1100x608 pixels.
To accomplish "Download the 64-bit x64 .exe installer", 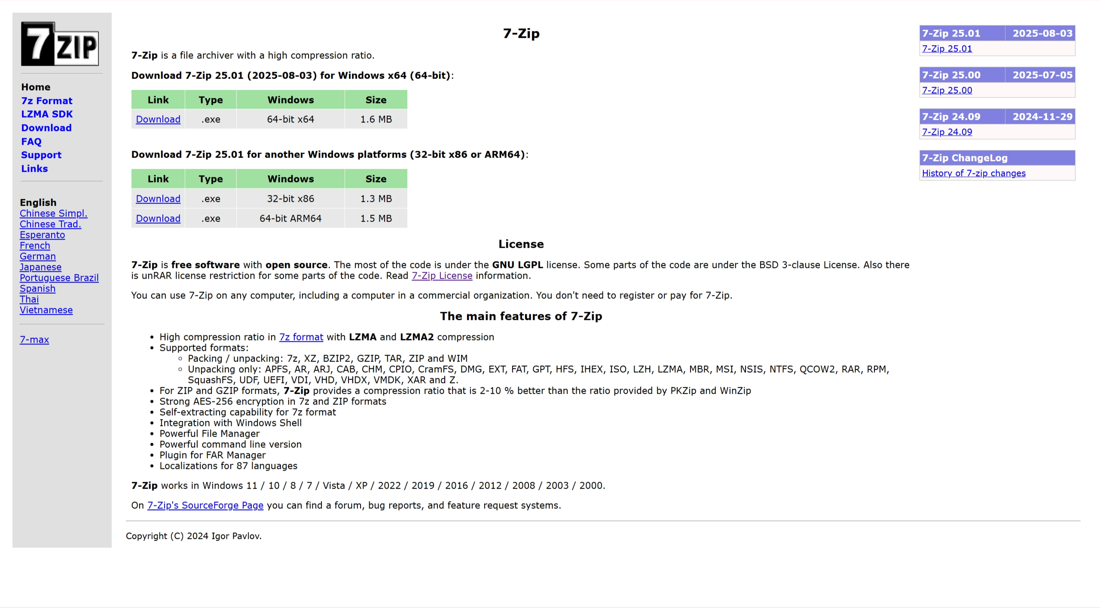I will point(158,119).
